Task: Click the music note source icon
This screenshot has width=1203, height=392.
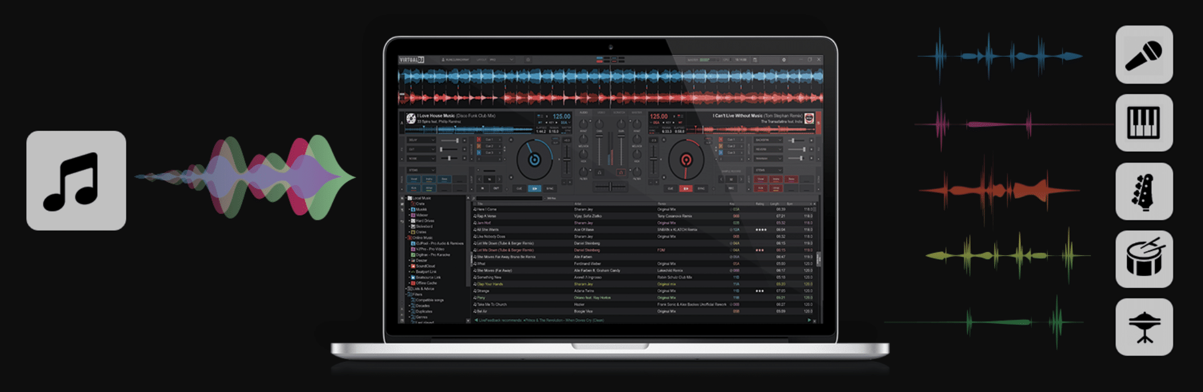Action: 76,181
